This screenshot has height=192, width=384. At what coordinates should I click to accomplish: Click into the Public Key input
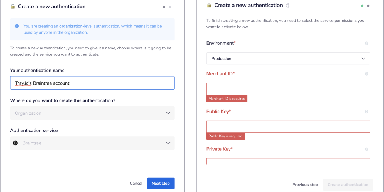click(288, 126)
